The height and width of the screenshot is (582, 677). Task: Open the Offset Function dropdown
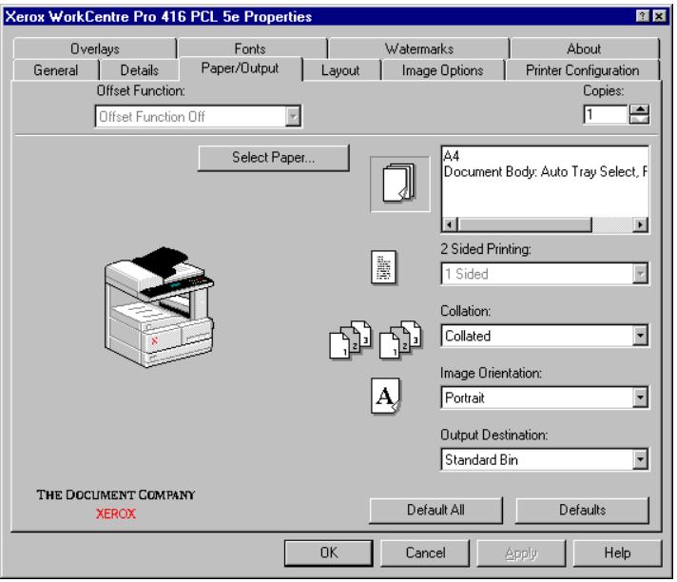(293, 116)
